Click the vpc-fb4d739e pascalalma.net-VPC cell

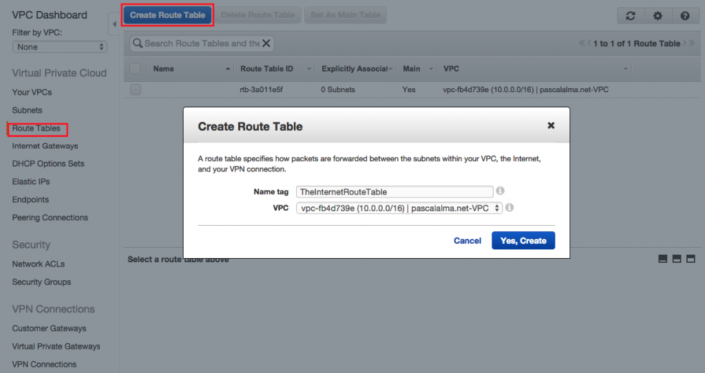click(x=525, y=89)
